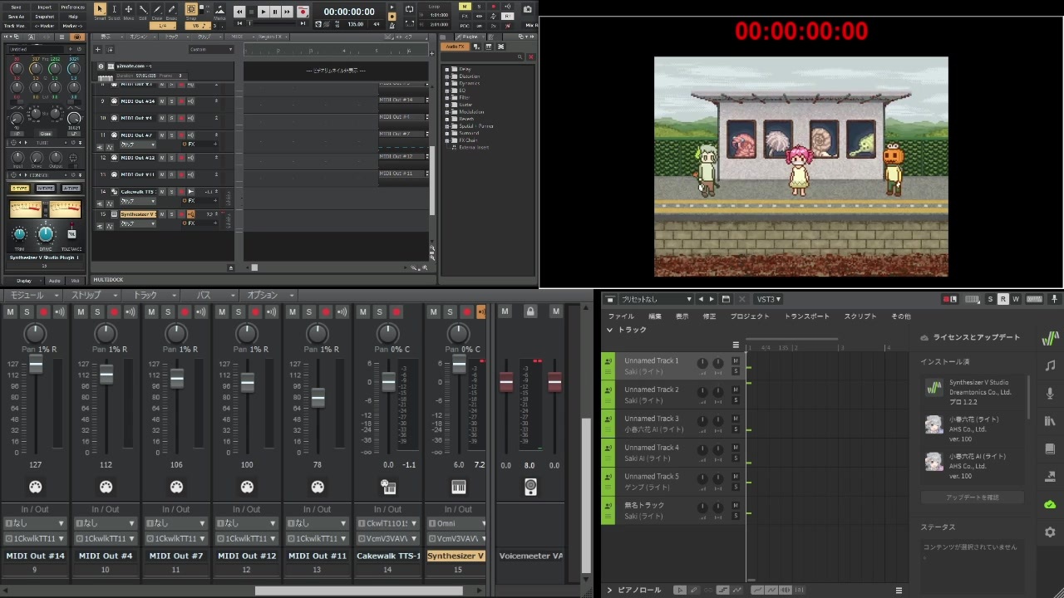This screenshot has height=598, width=1064.
Task: Click the camera screenshot icon in control bar
Action: [528, 9]
